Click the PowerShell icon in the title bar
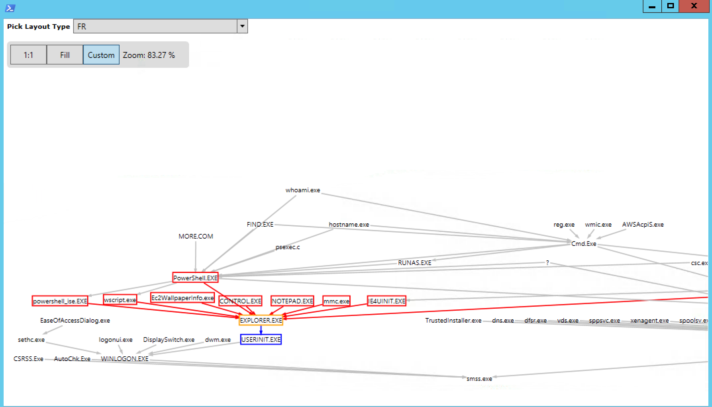The width and height of the screenshot is (712, 407). pyautogui.click(x=10, y=7)
